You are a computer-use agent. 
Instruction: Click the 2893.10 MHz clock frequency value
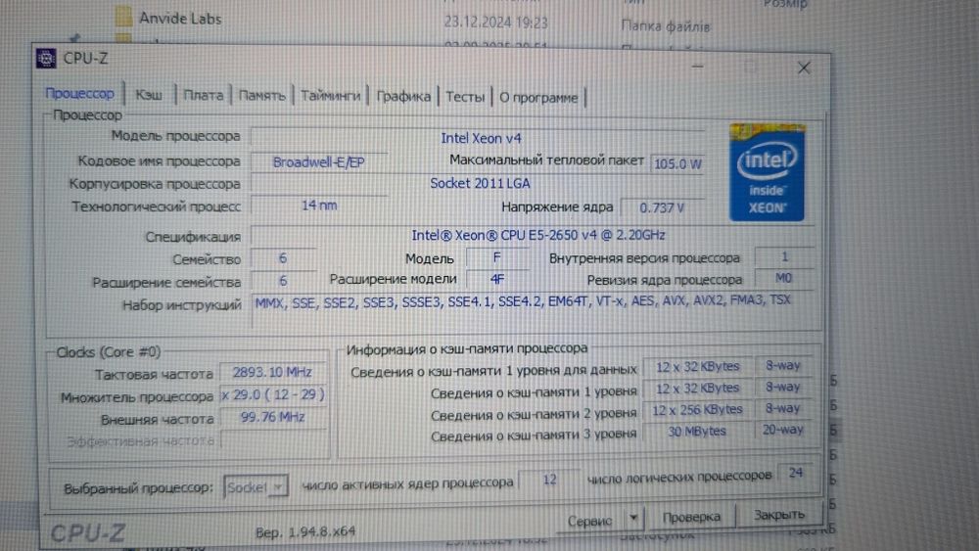coord(272,373)
